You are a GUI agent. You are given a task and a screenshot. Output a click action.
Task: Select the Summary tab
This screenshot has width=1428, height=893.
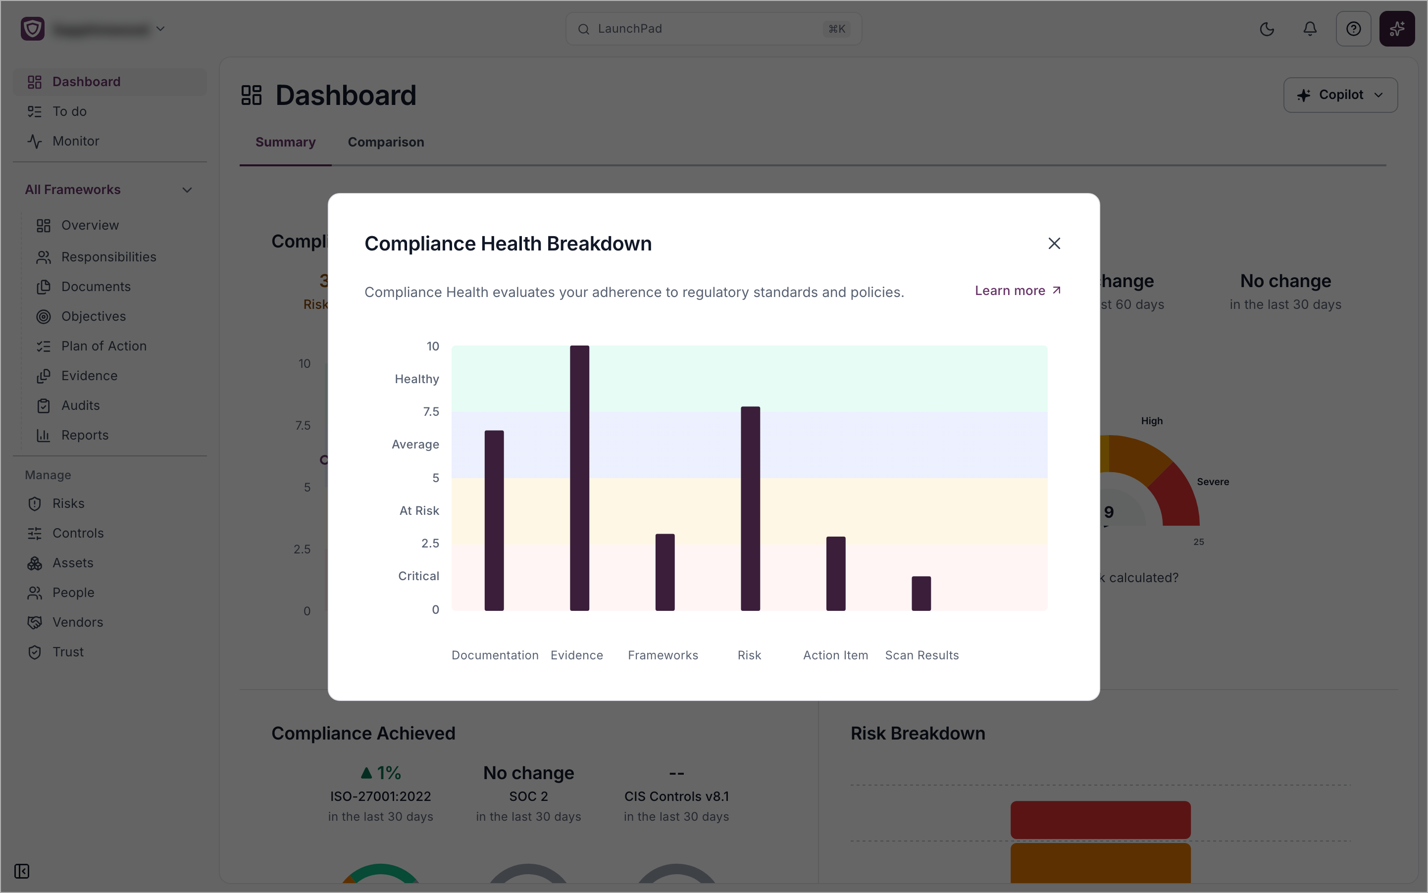285,143
